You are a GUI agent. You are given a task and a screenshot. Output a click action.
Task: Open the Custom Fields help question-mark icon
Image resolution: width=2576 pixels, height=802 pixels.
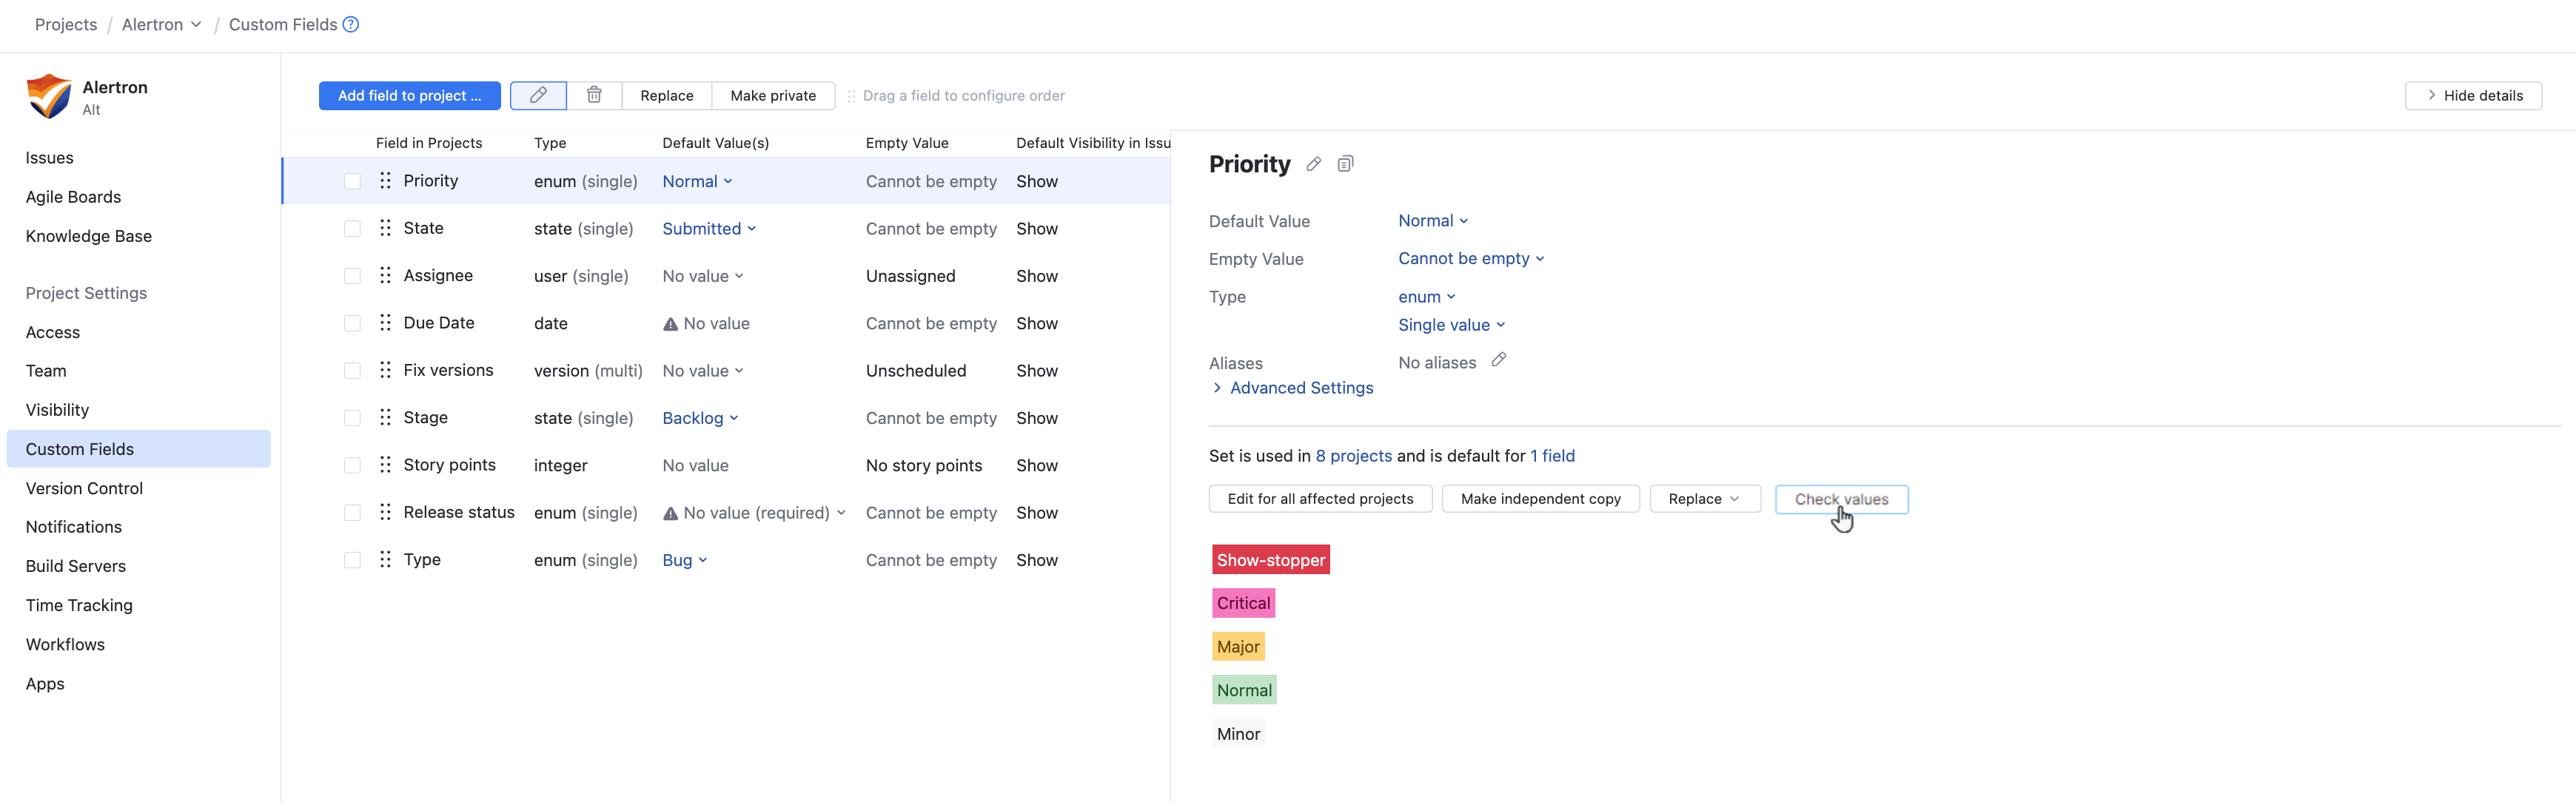coord(349,24)
